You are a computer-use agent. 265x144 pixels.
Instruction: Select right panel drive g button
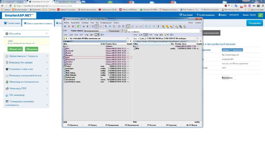(x=156, y=35)
